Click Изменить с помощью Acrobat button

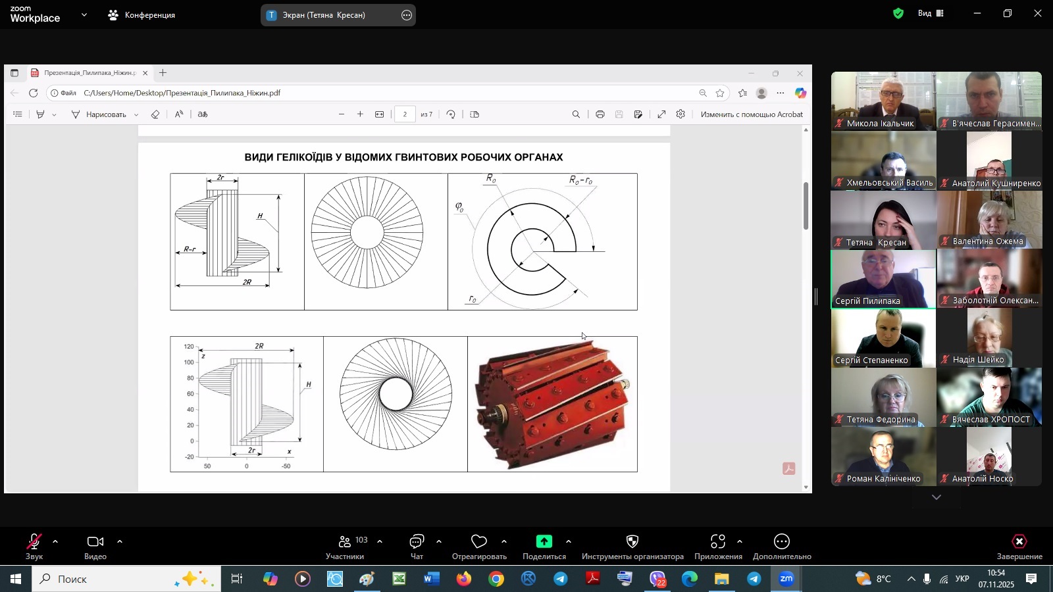(x=752, y=114)
